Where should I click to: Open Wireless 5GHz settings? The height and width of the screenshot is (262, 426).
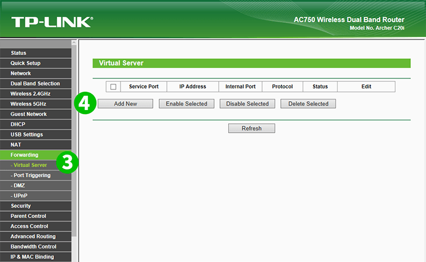click(x=36, y=104)
